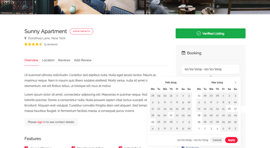Toggle the Elevator in building checkbox
270x148 pixels.
coord(73,147)
